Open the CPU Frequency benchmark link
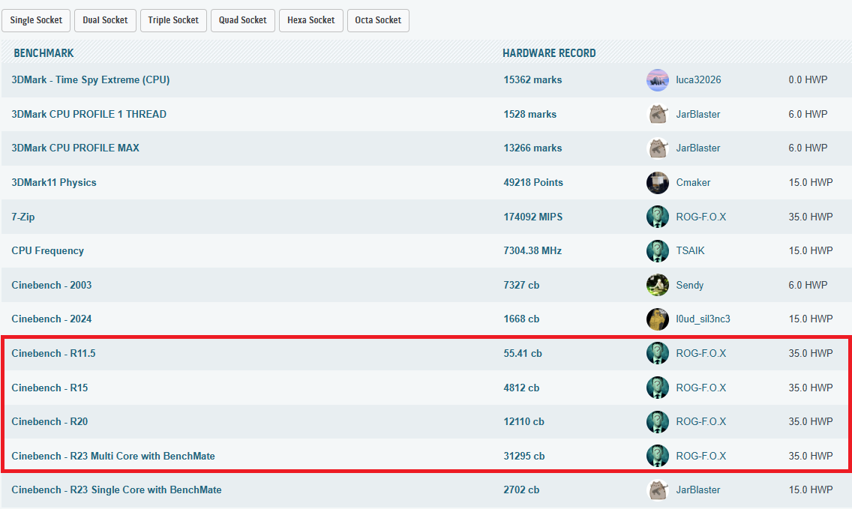This screenshot has height=509, width=852. click(x=48, y=251)
